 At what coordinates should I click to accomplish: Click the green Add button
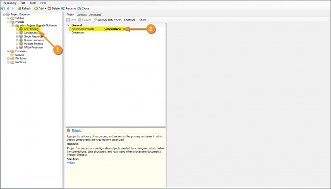pos(39,8)
